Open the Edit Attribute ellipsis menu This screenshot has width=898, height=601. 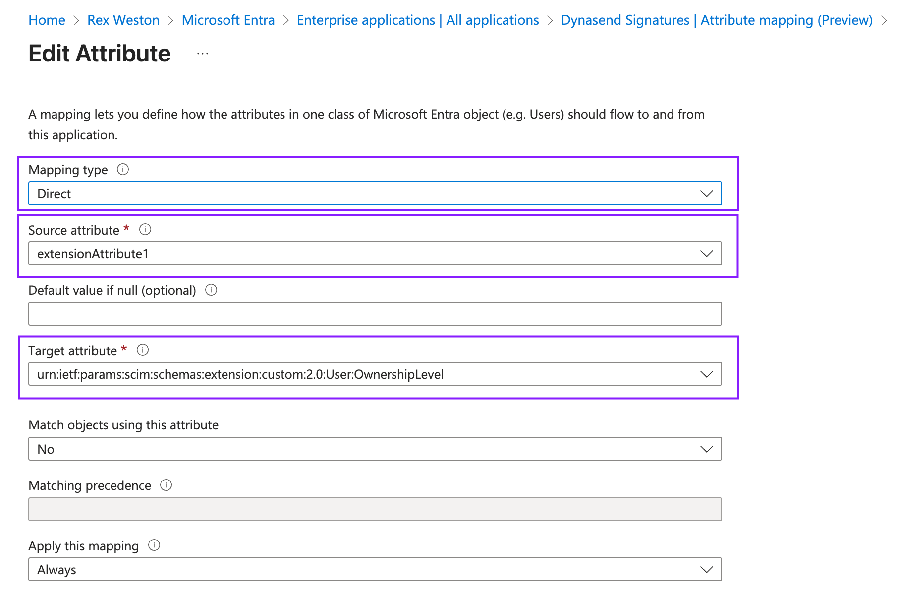click(x=202, y=53)
